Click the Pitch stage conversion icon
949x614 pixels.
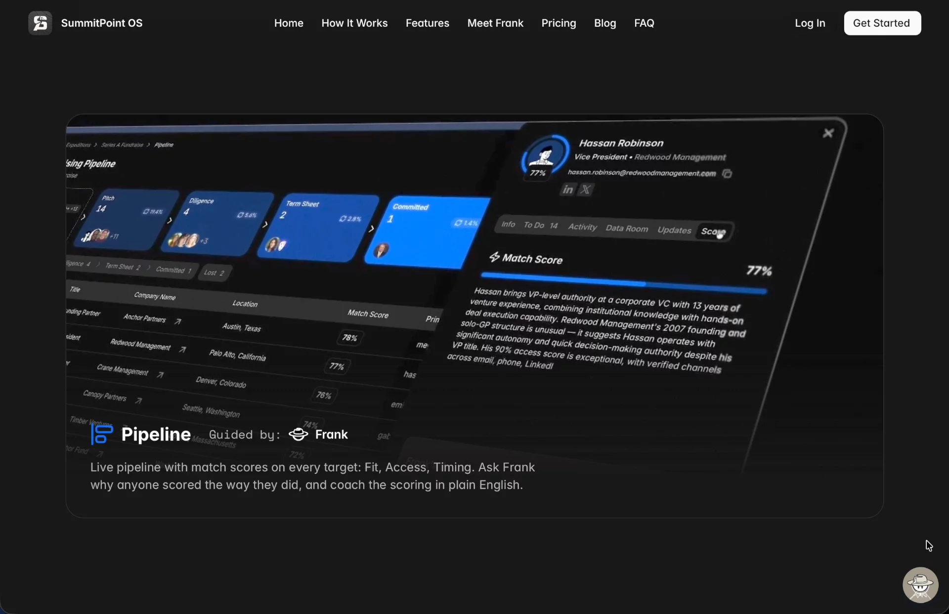click(x=146, y=211)
